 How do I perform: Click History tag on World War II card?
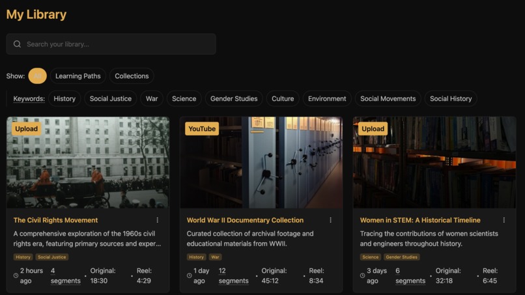[196, 257]
